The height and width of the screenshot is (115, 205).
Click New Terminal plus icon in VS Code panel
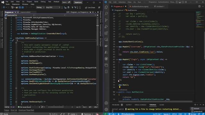(195, 105)
